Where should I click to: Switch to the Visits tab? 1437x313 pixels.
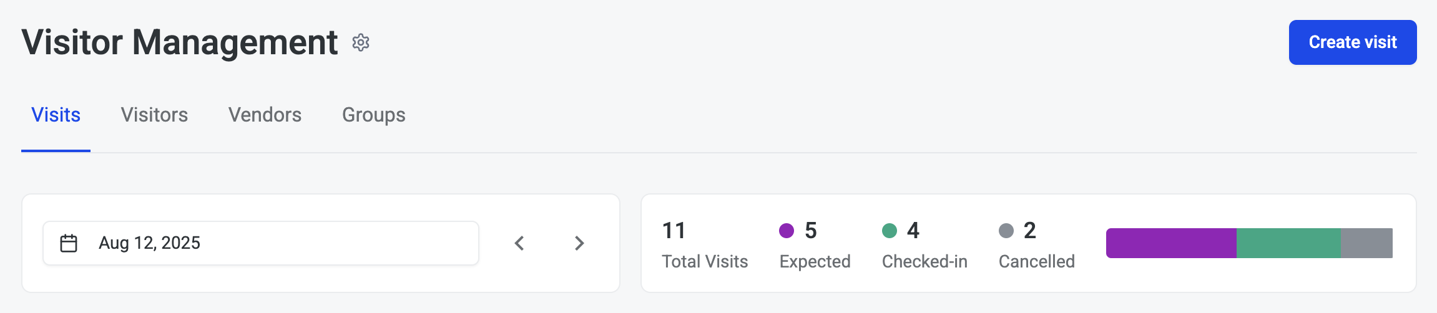coord(56,115)
